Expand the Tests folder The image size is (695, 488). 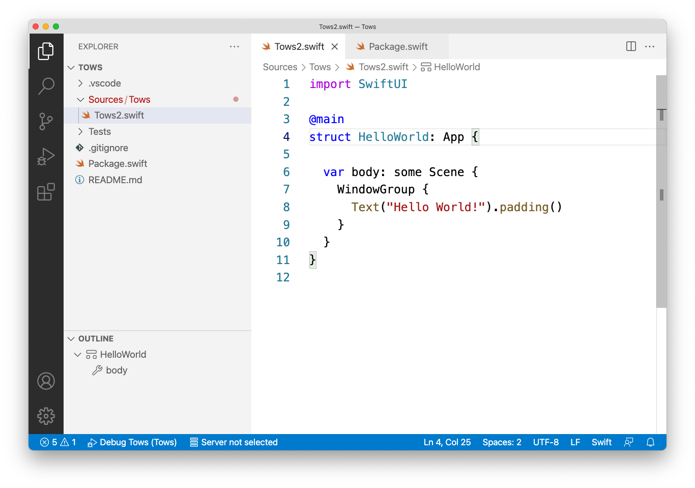coord(157,131)
